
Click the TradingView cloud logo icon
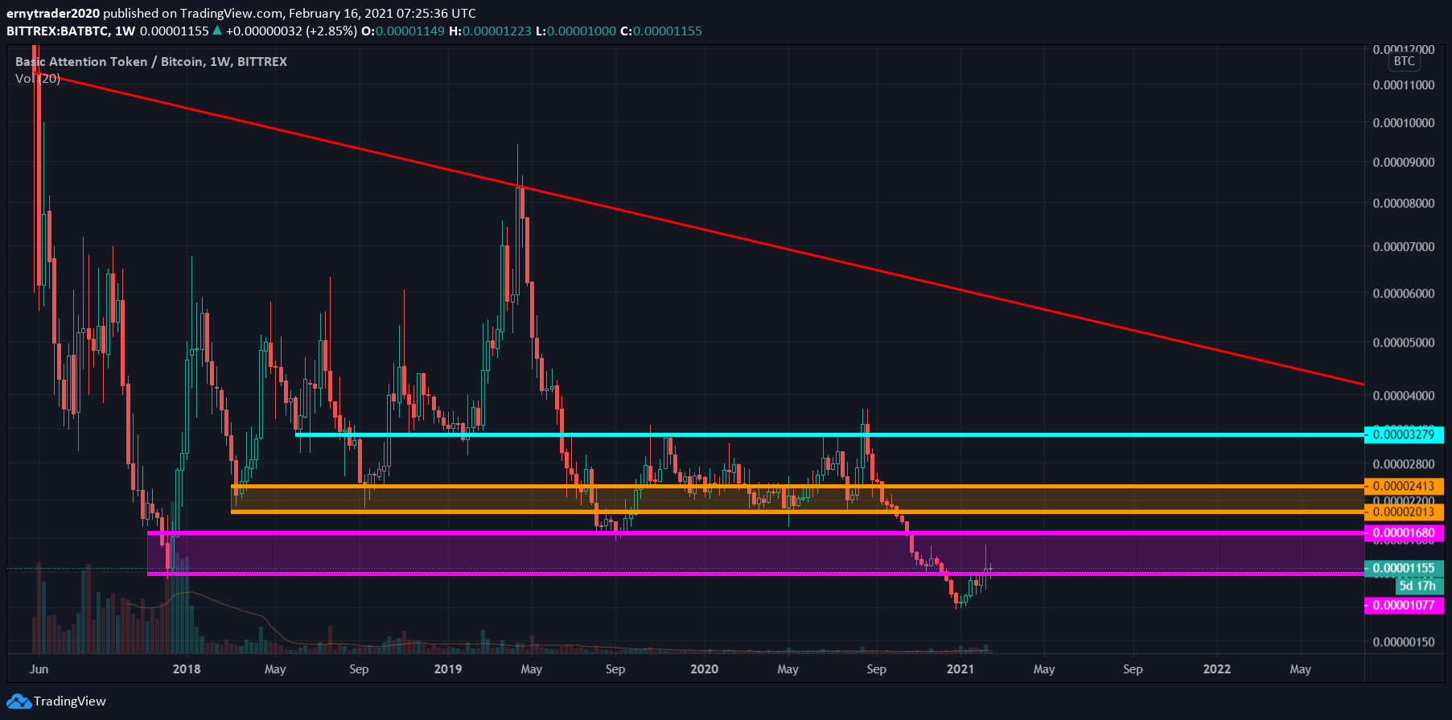click(19, 701)
